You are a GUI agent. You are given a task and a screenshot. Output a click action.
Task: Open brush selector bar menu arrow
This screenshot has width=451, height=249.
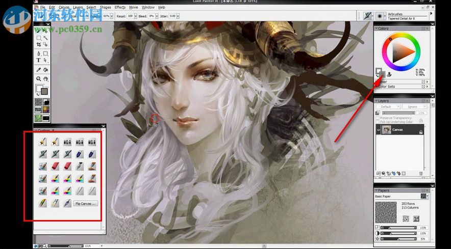pos(432,14)
